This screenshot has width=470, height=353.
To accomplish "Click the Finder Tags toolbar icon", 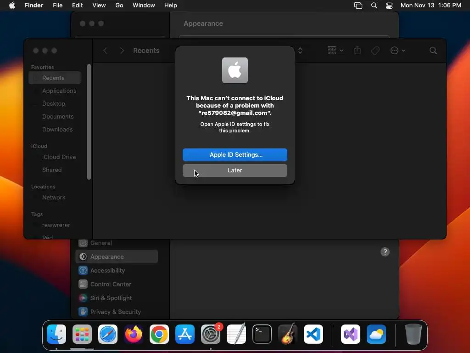I will 375,51.
